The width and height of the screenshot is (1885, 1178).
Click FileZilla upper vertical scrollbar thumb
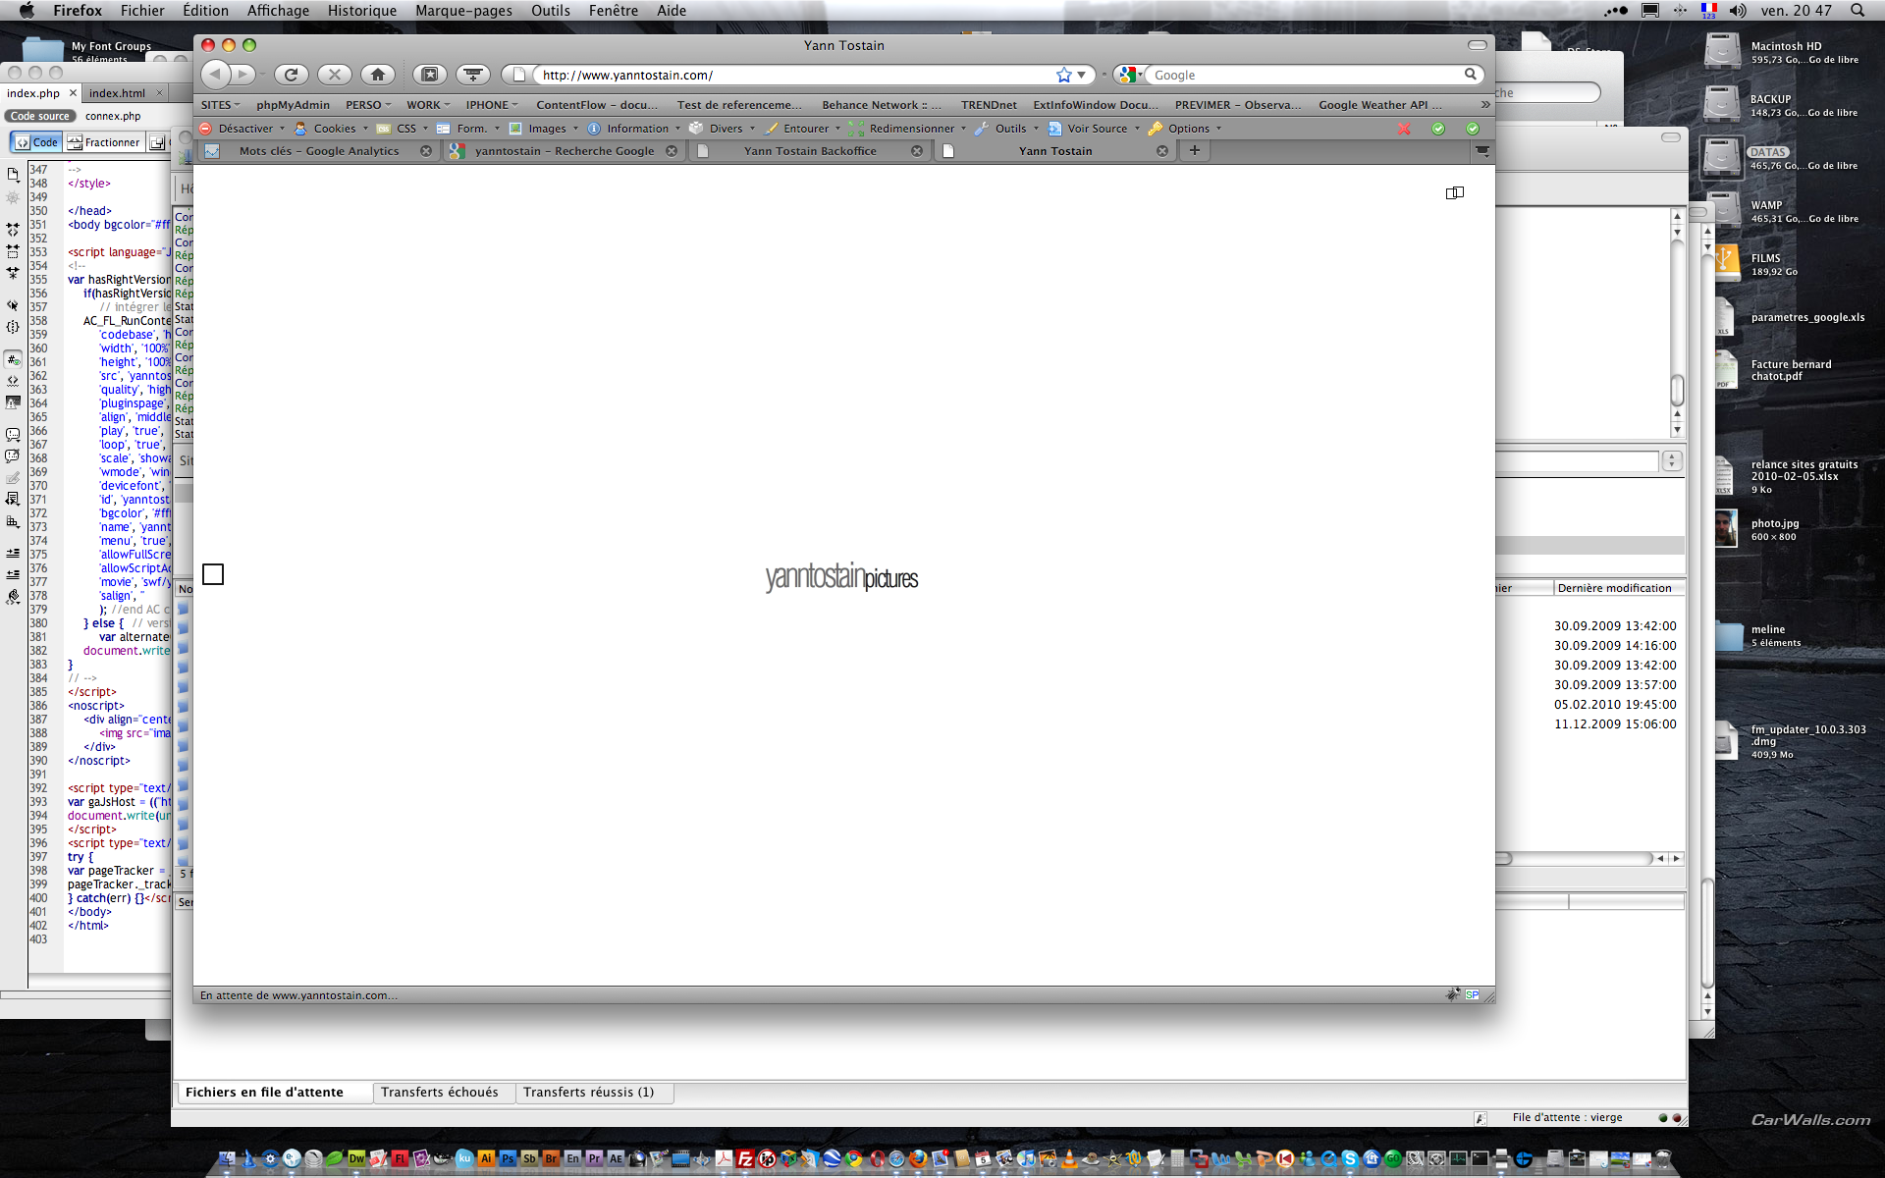point(1677,390)
